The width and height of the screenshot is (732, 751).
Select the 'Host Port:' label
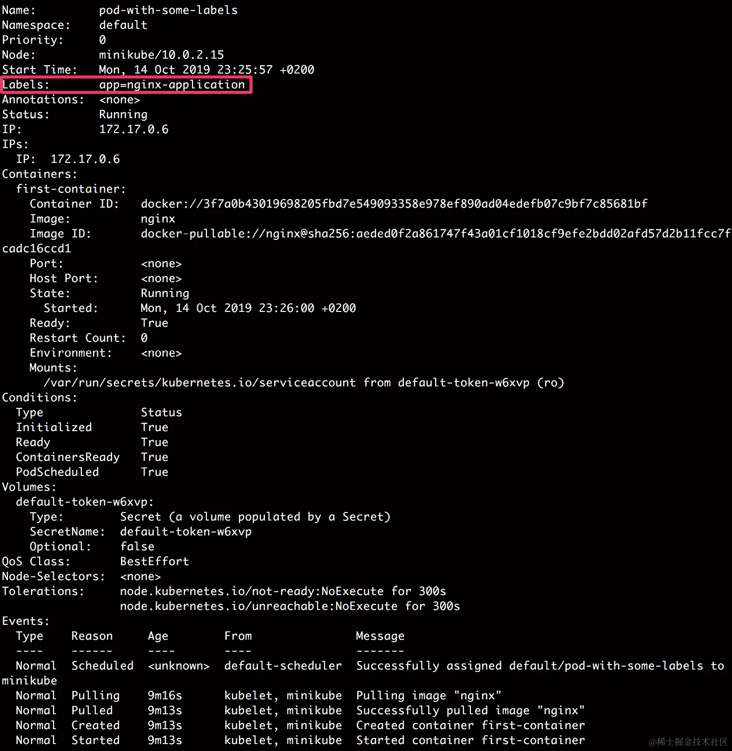(64, 278)
